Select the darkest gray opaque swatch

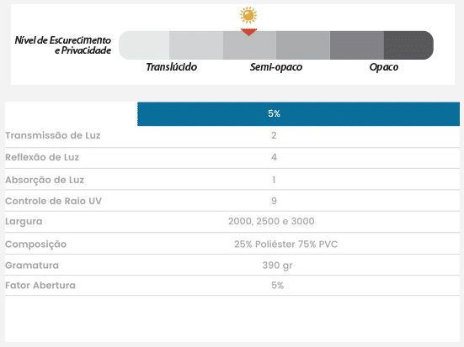(x=408, y=45)
